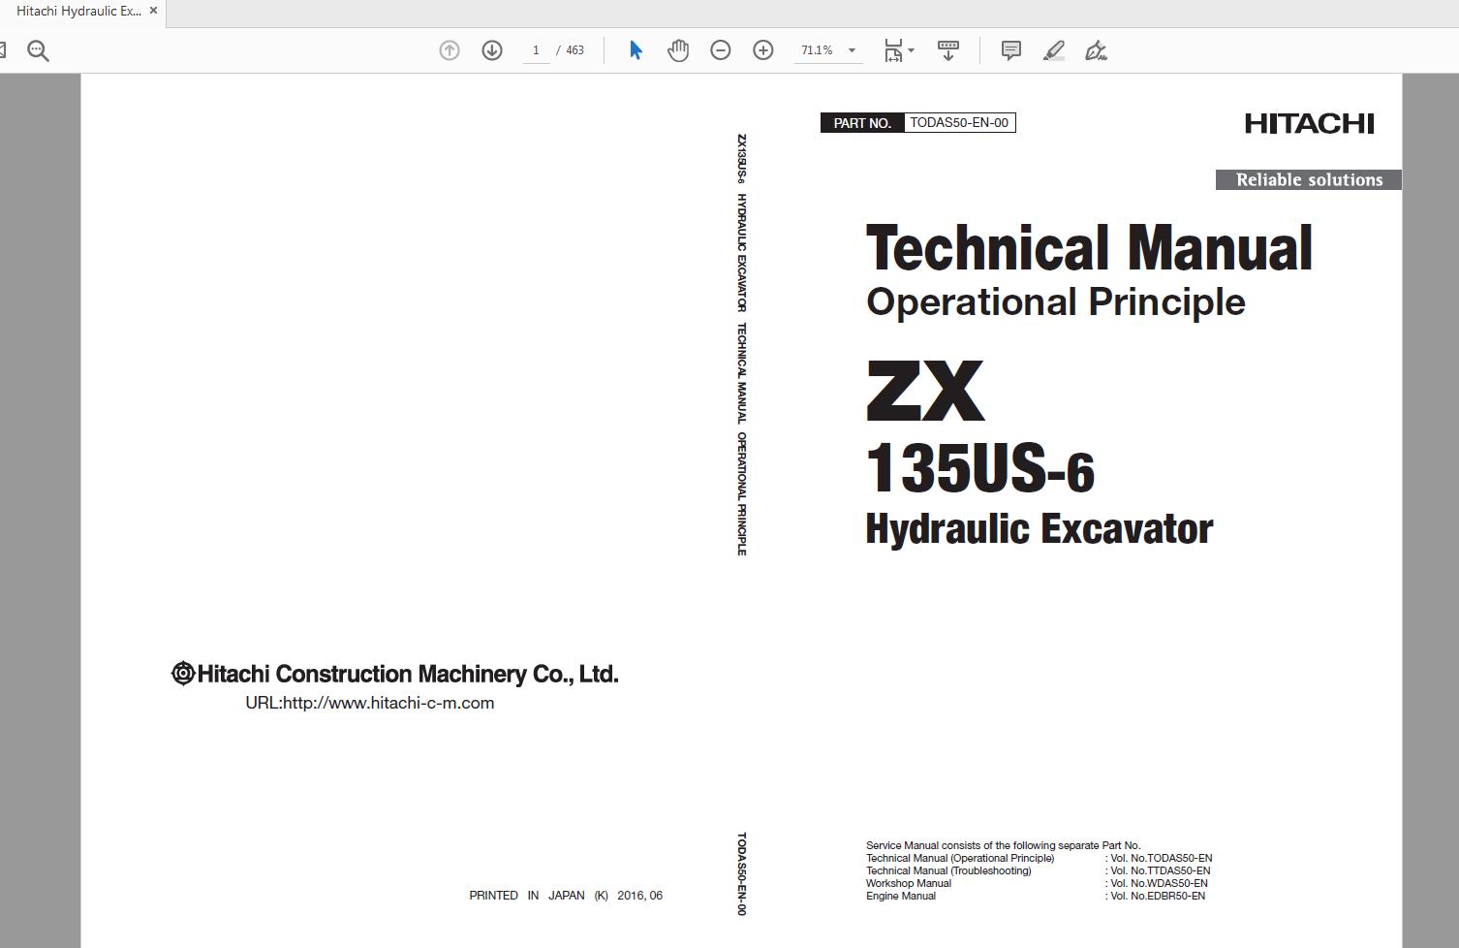The image size is (1459, 948).
Task: Click the Hydraulic Excavator heading
Action: tap(1040, 529)
